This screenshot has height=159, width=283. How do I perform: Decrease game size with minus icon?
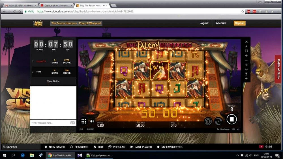tap(246, 60)
